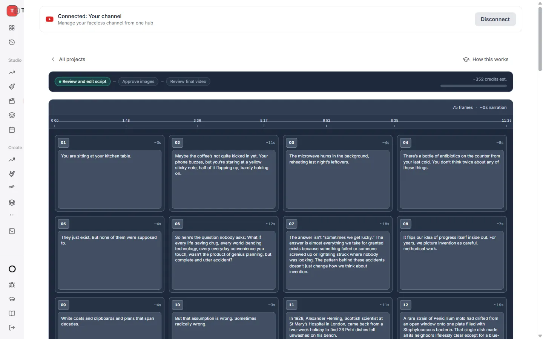The height and width of the screenshot is (339, 543).
Task: Open the terminal console icon in sidebar
Action: coord(12,231)
